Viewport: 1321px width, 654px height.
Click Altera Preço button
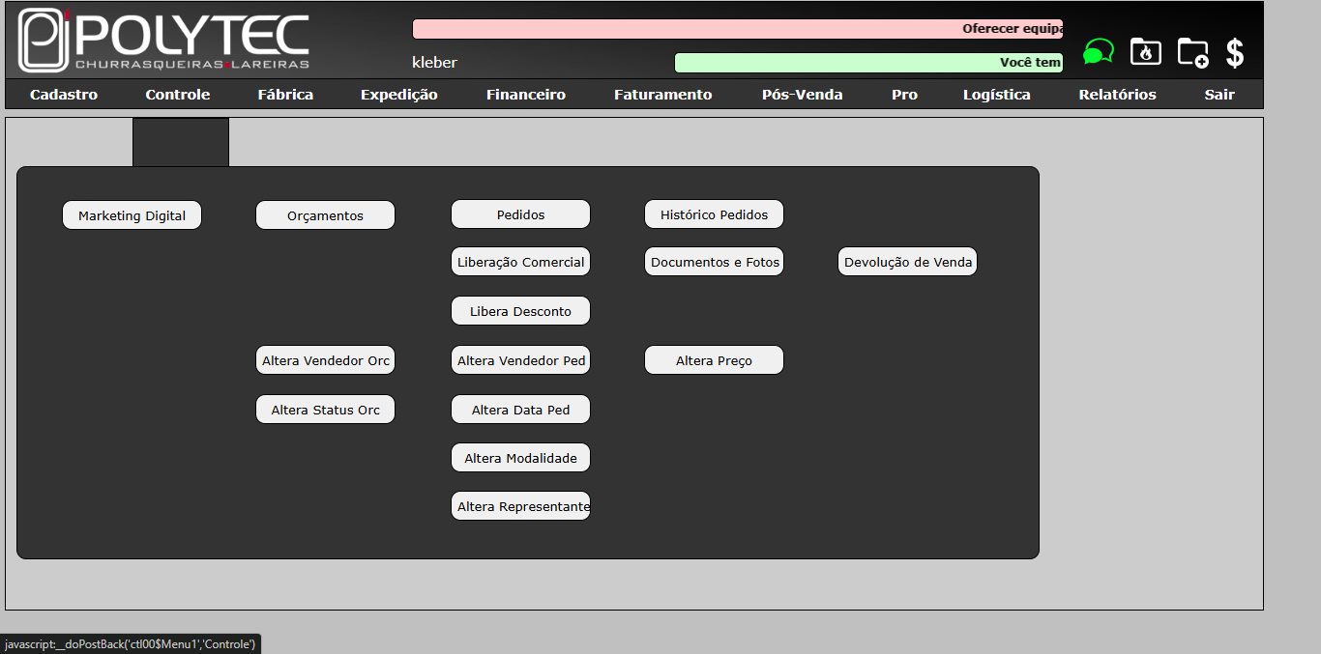714,360
